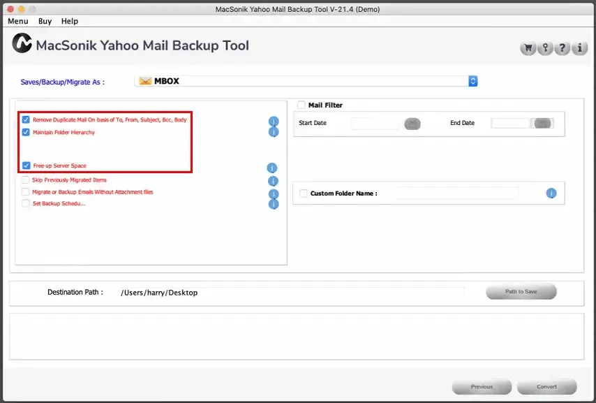Image resolution: width=596 pixels, height=403 pixels.
Task: Click the Custom Folder Name text field
Action: 455,193
